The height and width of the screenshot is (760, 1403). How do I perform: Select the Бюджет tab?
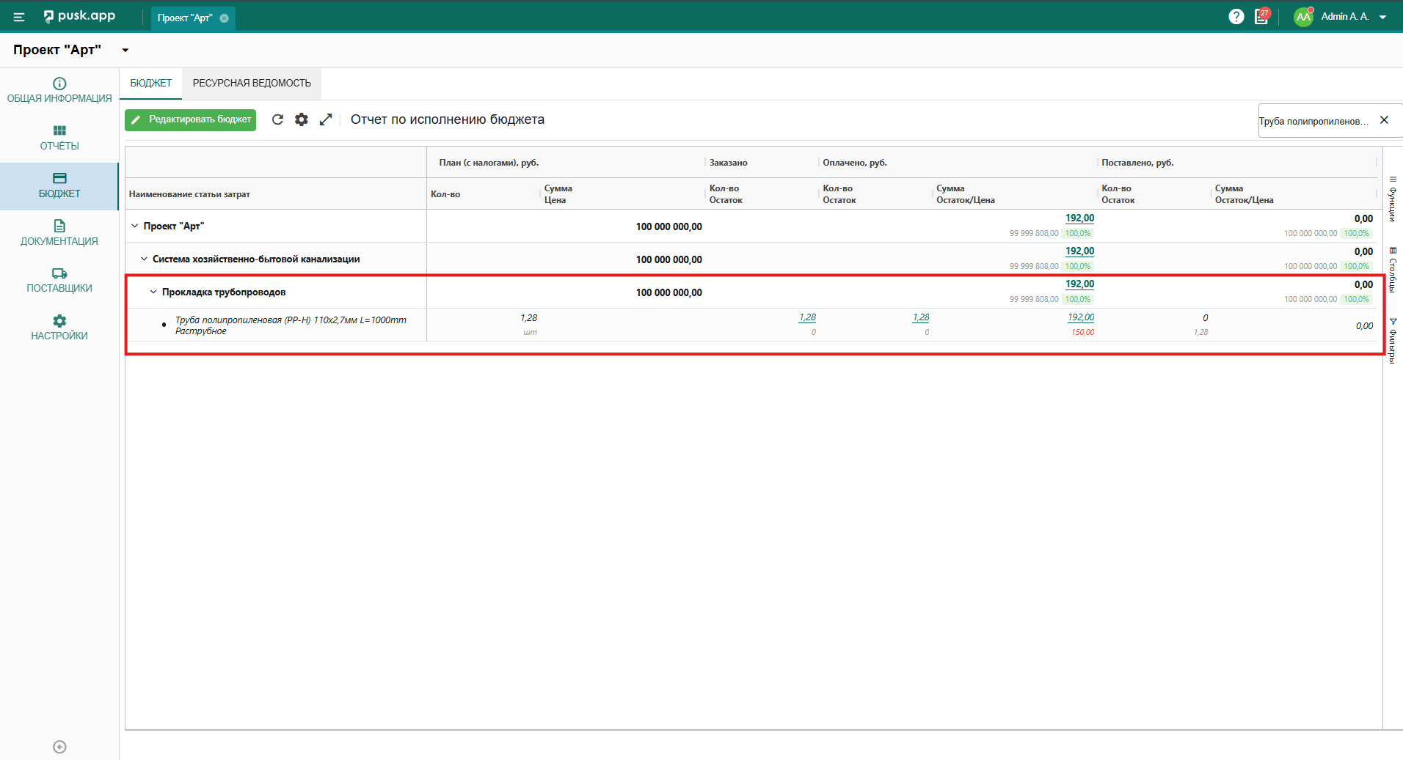(x=150, y=84)
